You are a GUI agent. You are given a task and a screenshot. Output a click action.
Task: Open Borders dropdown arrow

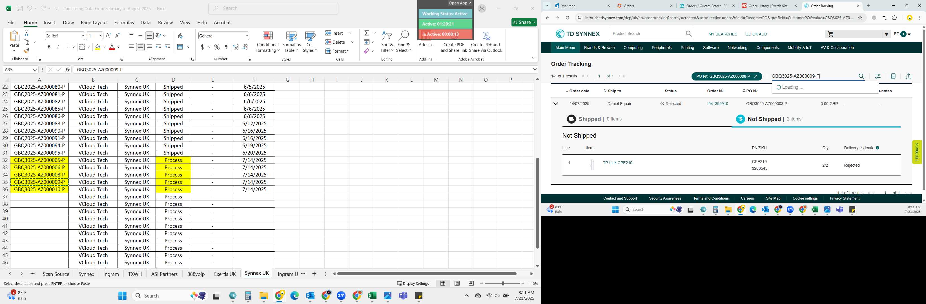[x=89, y=47]
